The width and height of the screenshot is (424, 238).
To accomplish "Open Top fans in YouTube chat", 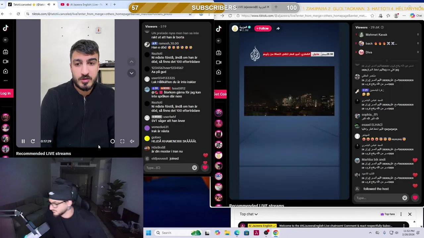I will (388, 214).
